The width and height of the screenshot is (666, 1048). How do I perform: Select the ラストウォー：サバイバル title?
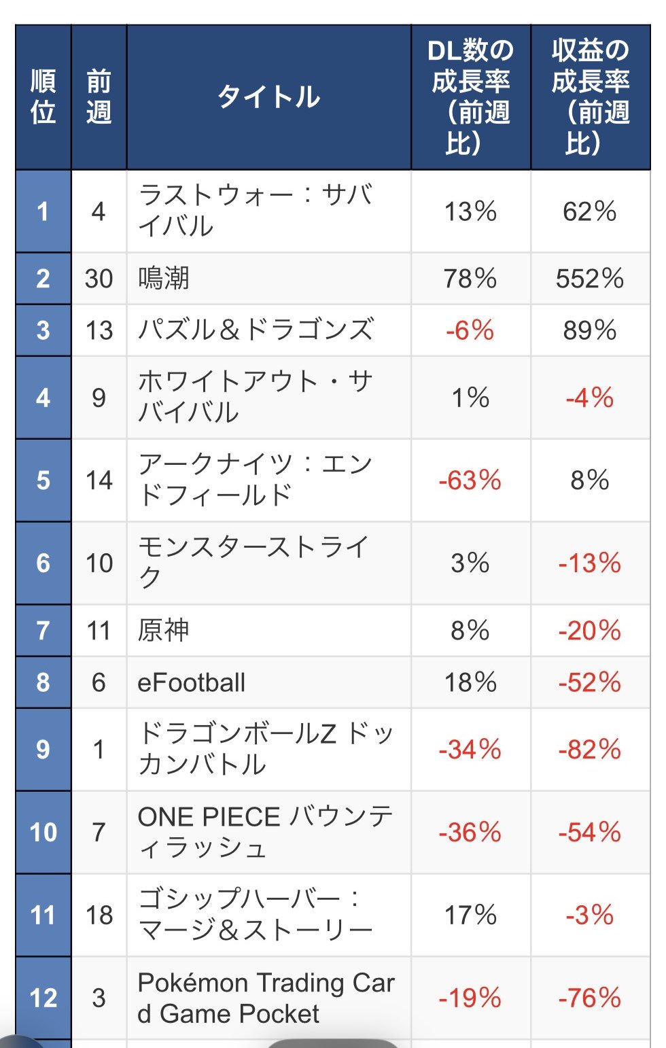pos(255,211)
